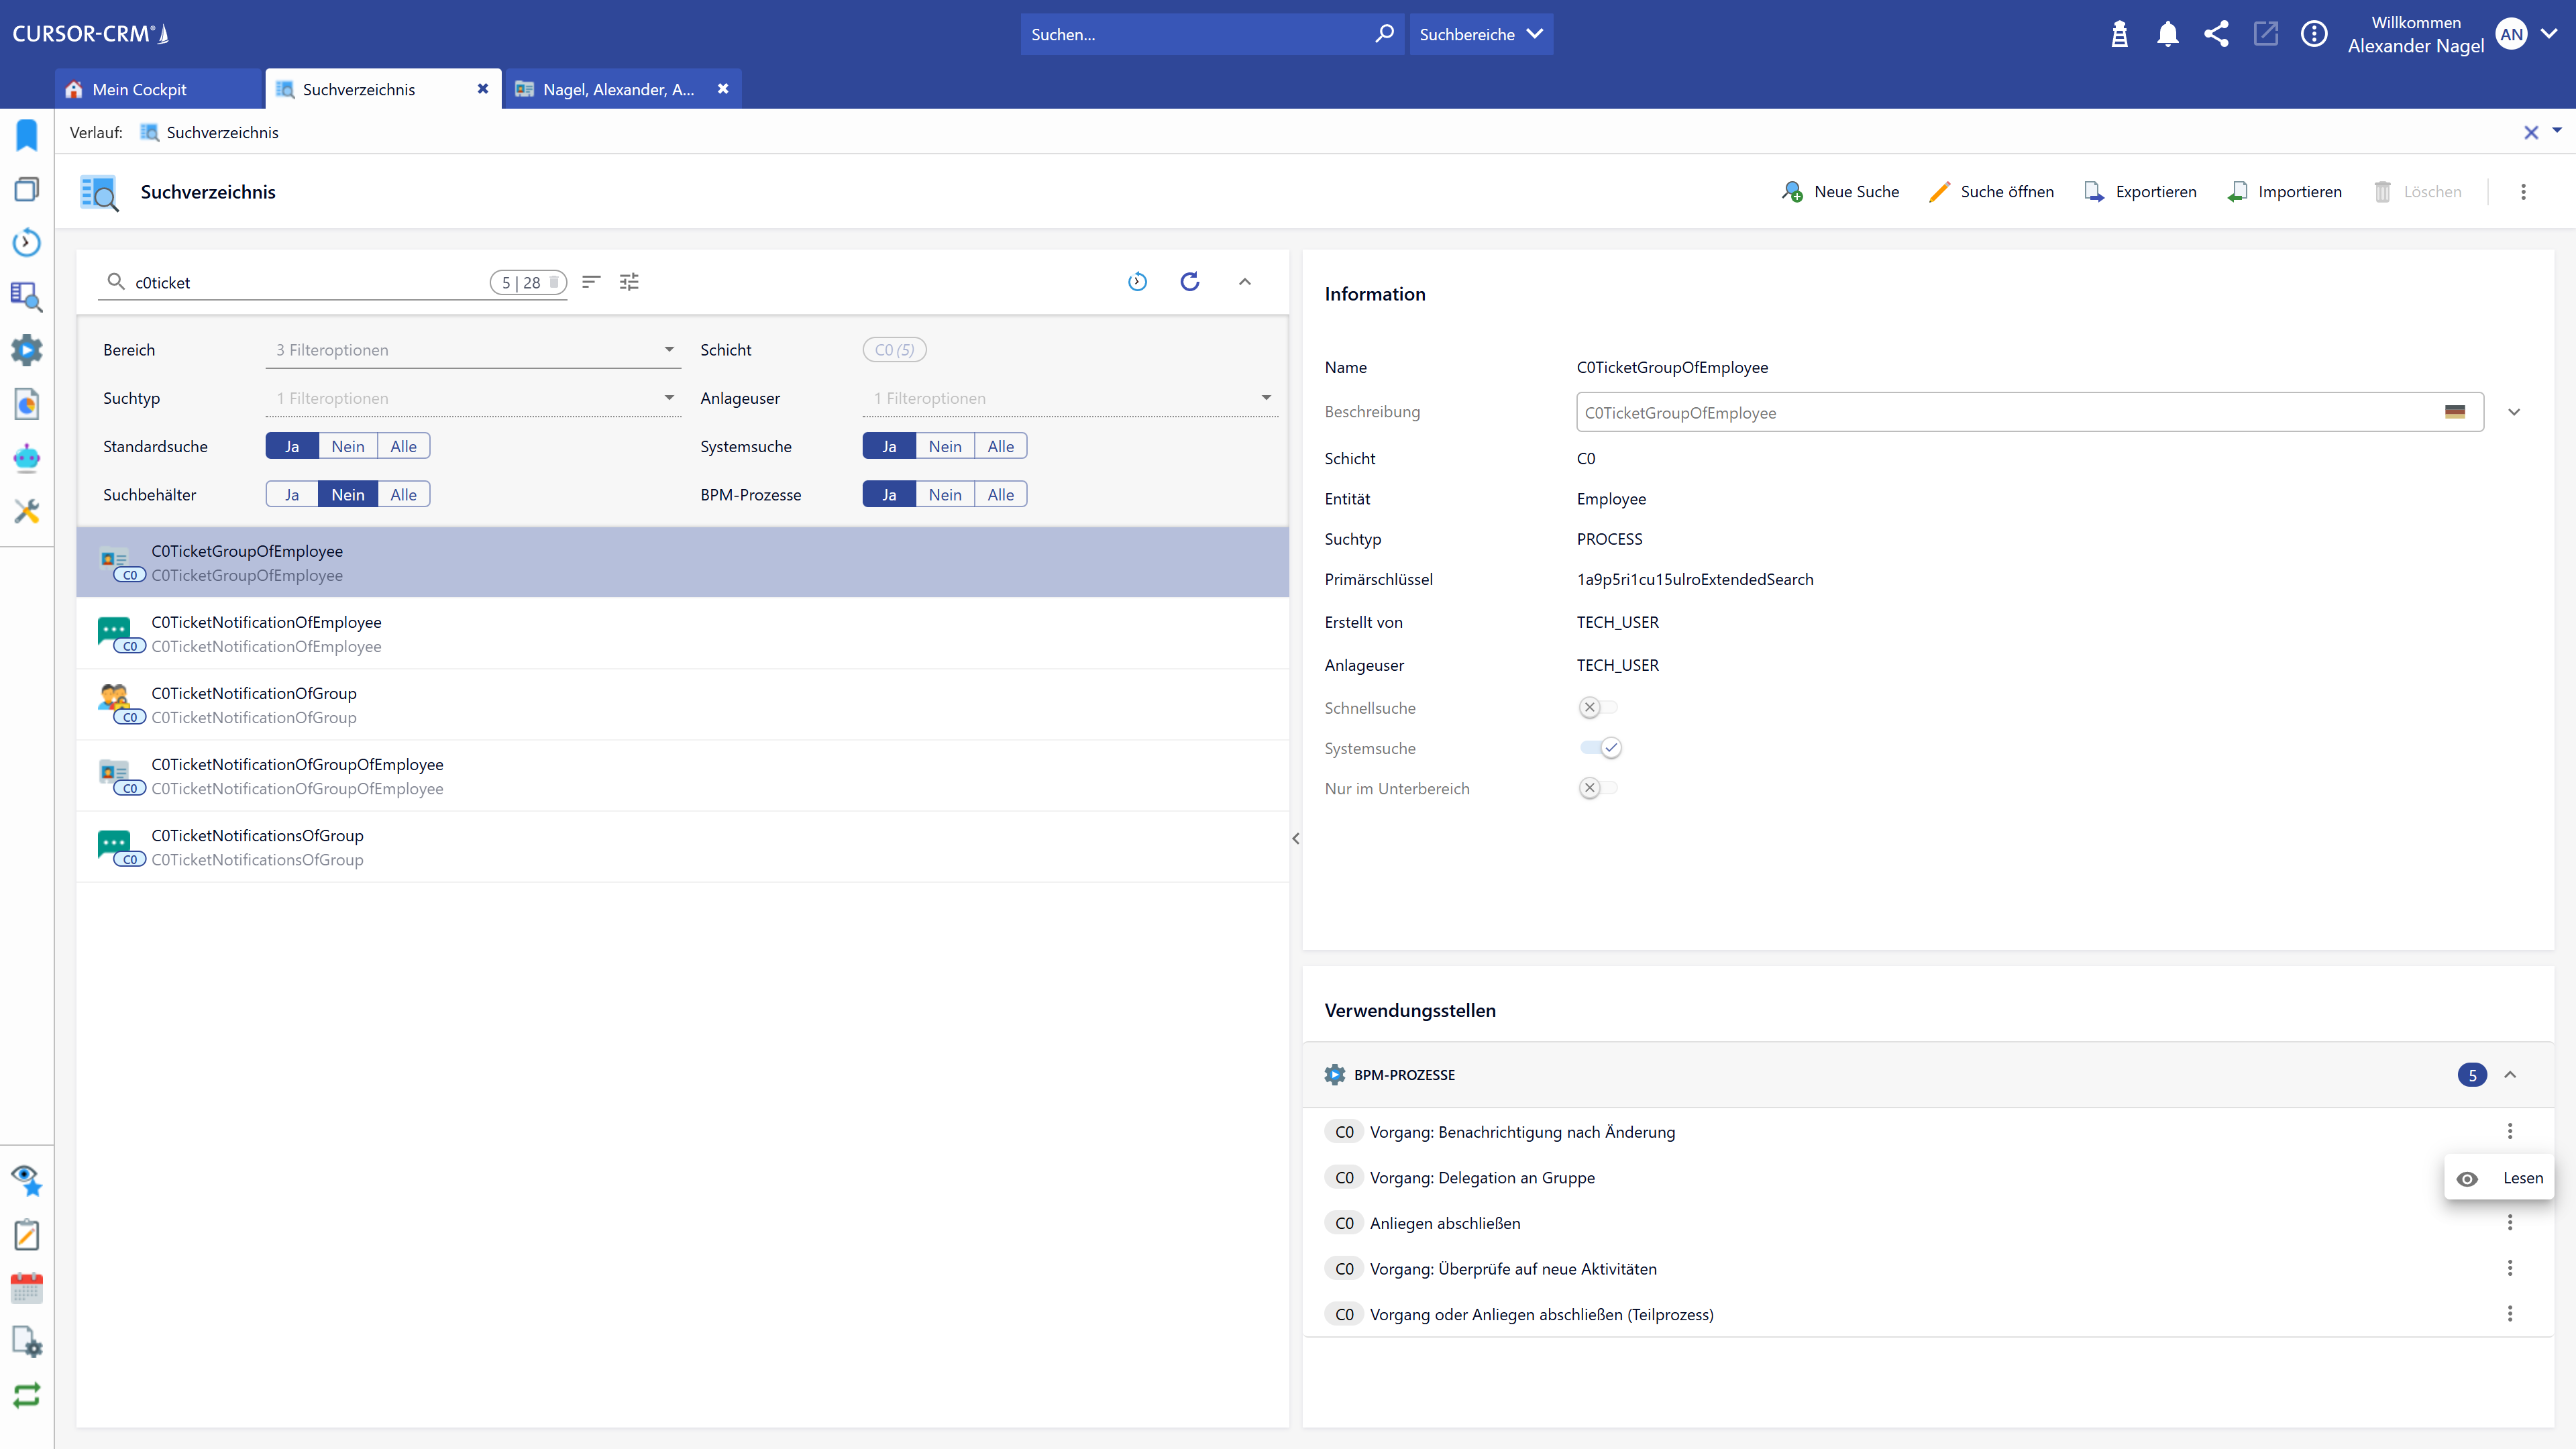The width and height of the screenshot is (2576, 1449).
Task: Open the Bereich filter dropdown
Action: click(x=473, y=350)
